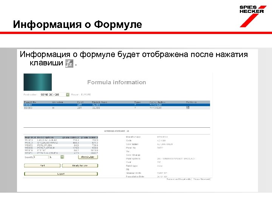Click the Privacy Statement link
Screen dimensions: 272x204
point(202,179)
